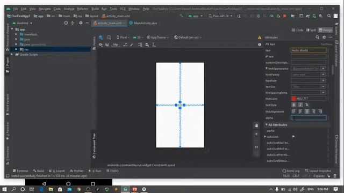Expand Gradle Scripts node

12,54
